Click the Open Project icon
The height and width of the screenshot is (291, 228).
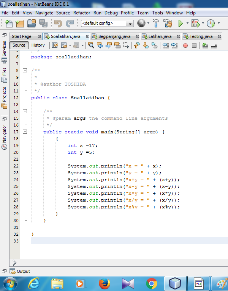coord(32,23)
